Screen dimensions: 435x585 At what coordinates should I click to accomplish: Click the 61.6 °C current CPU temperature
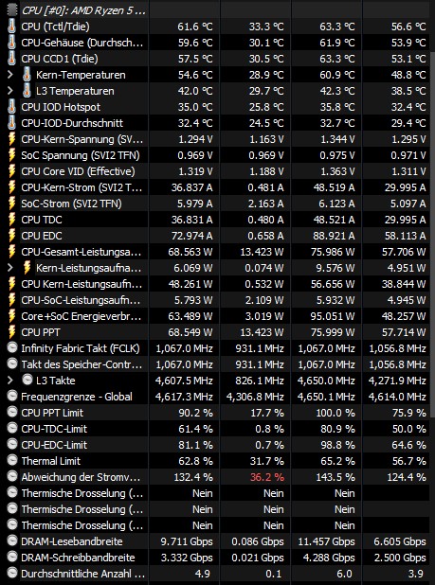point(194,27)
